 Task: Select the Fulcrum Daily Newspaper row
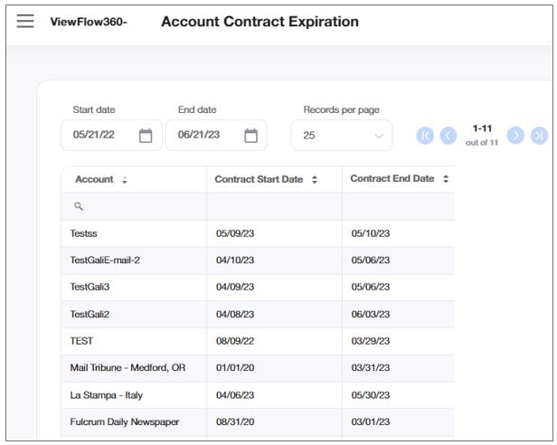pyautogui.click(x=124, y=422)
